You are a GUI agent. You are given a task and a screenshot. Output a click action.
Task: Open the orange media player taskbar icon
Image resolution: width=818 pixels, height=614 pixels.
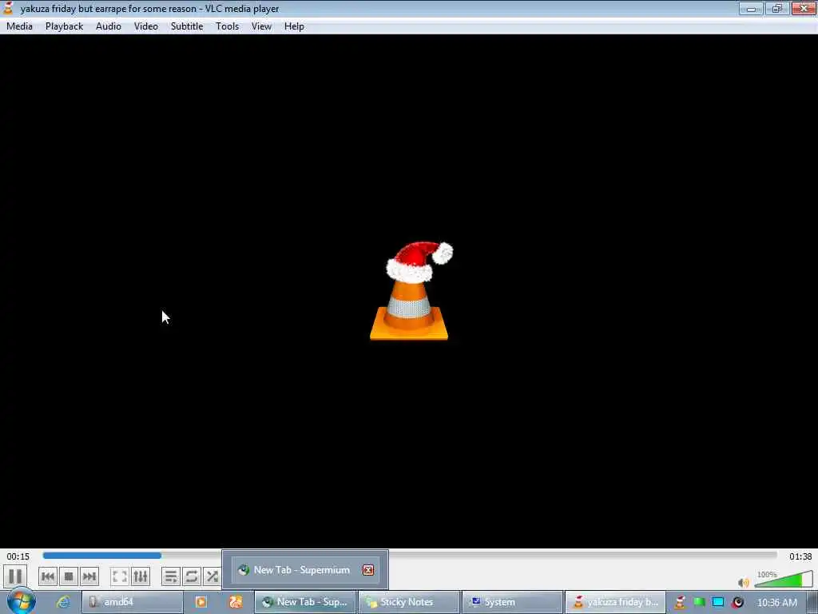(x=201, y=602)
